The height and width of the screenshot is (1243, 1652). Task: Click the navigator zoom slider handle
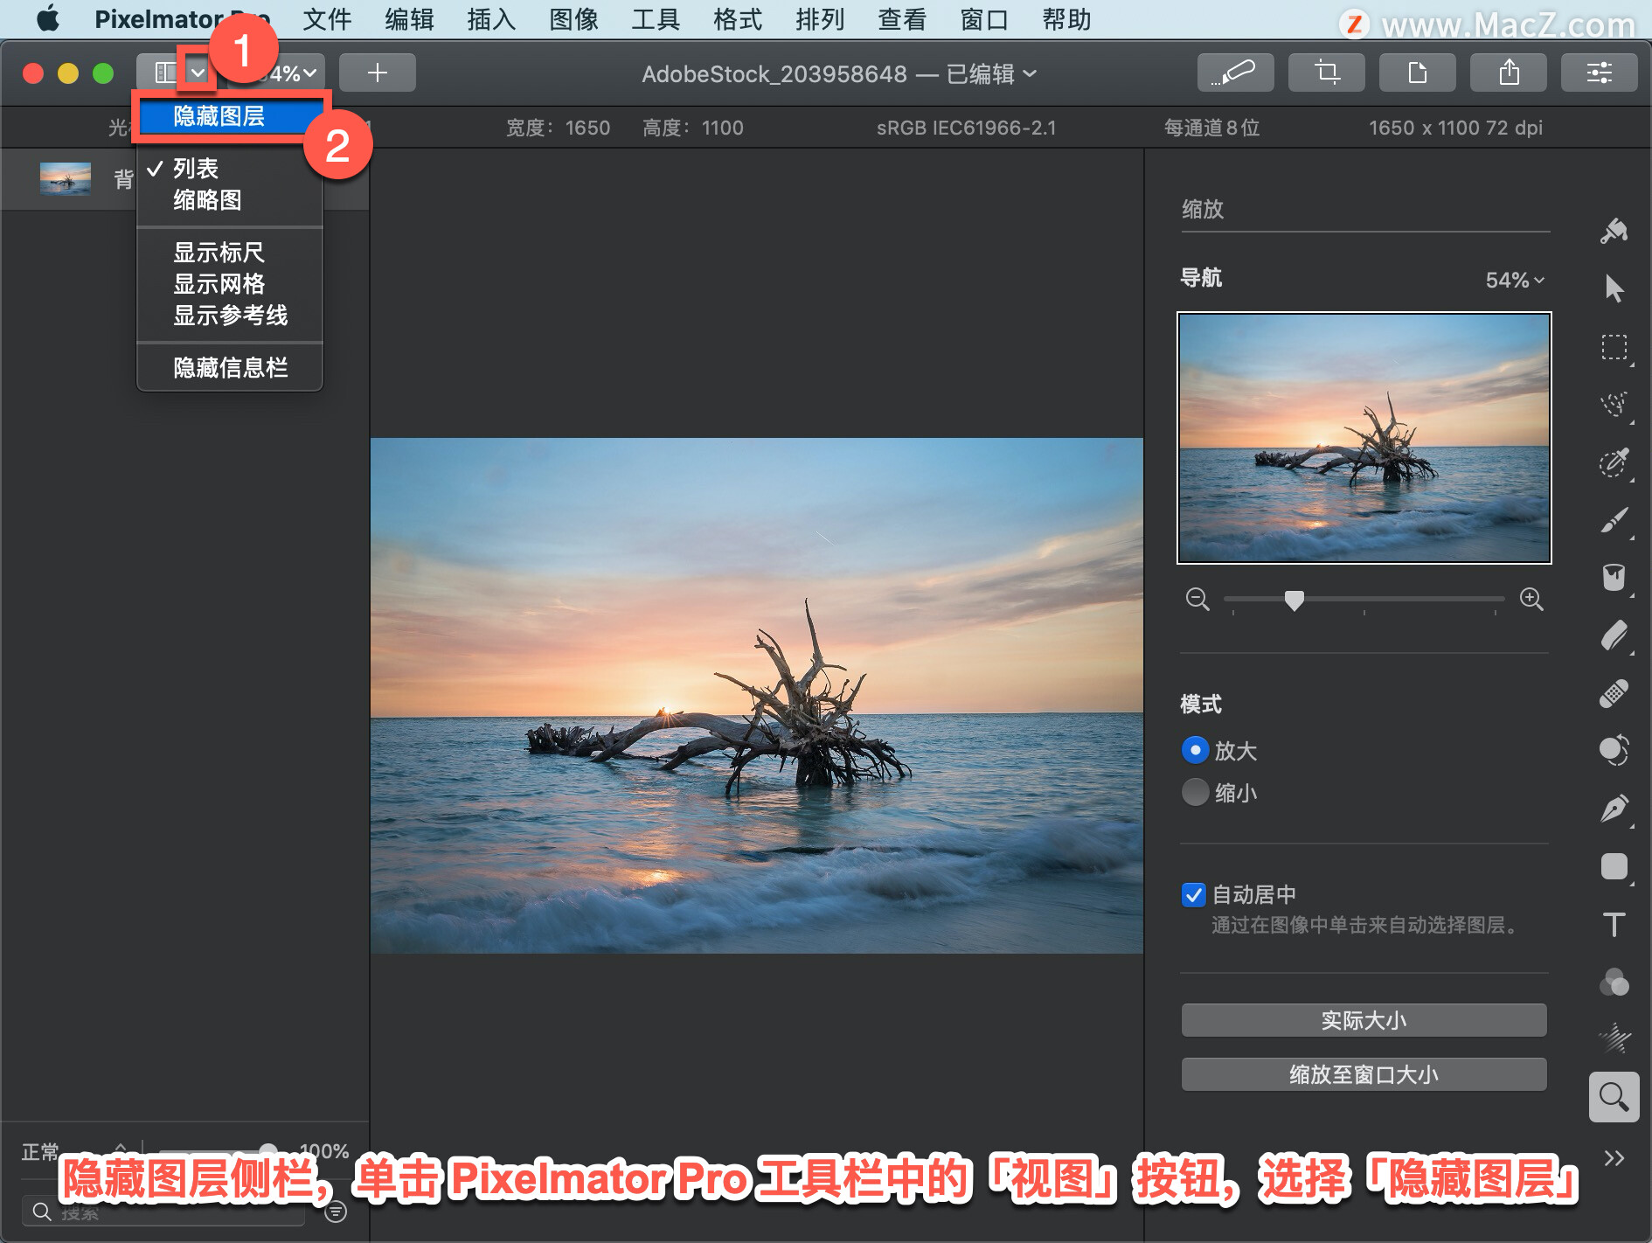point(1295,600)
